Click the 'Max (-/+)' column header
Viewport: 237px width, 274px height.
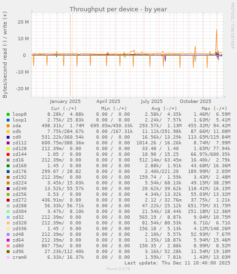[214, 109]
